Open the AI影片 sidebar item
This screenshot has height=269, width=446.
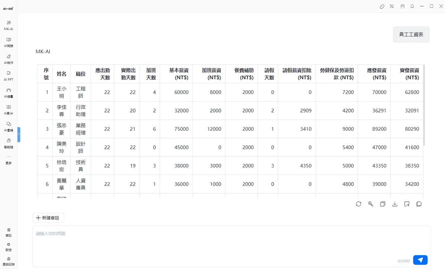(9, 110)
